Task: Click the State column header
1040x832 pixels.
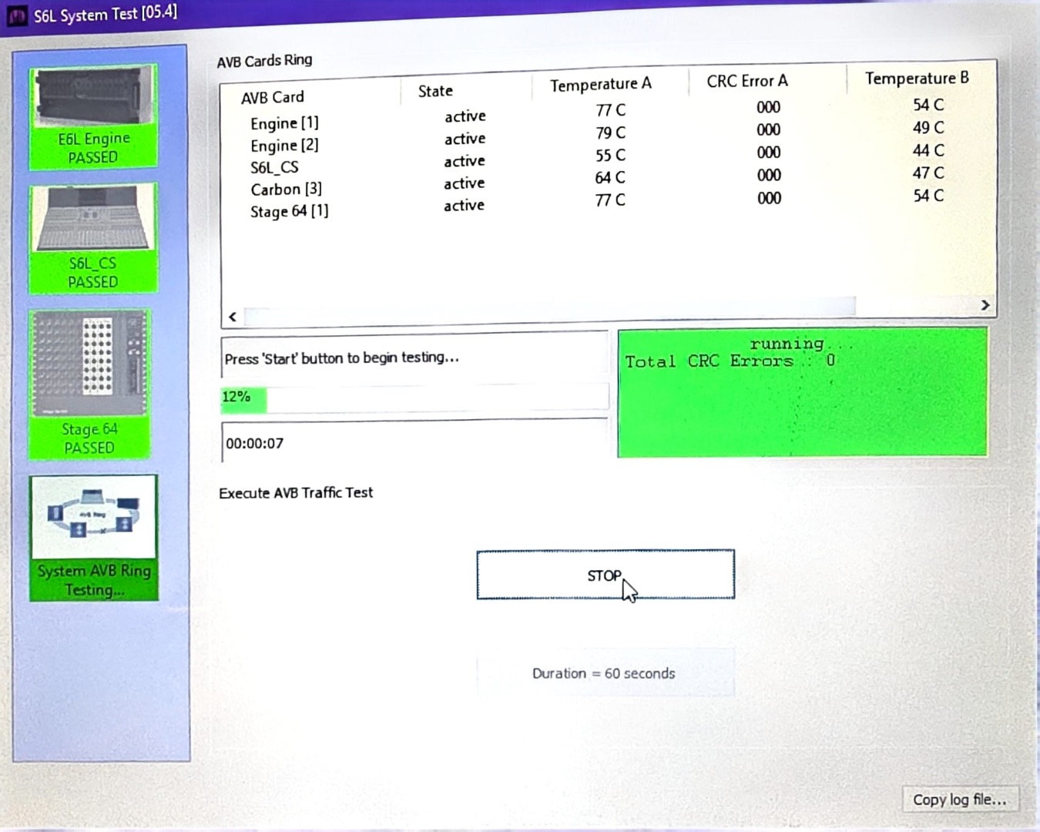Action: click(x=435, y=91)
